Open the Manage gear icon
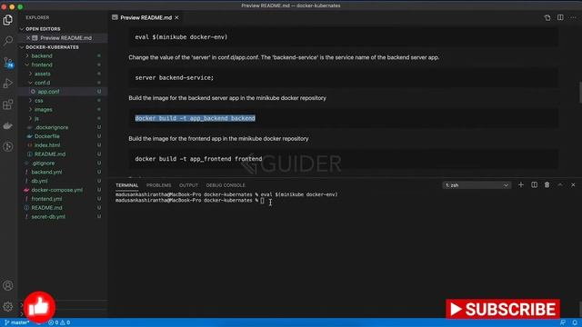Screen dimensions: 582x327 coord(8,307)
